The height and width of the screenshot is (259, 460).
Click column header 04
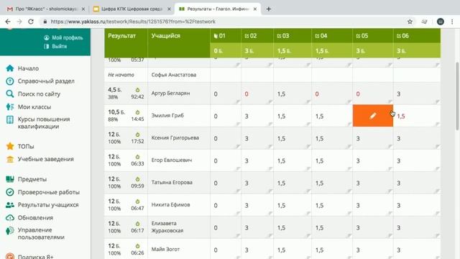(321, 36)
